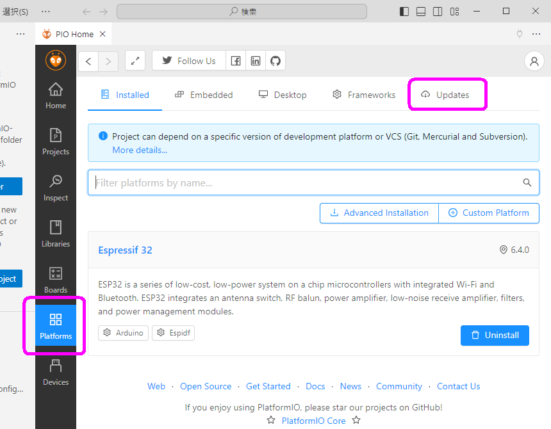Open the Contact Us footer link
The image size is (551, 429).
click(x=459, y=386)
